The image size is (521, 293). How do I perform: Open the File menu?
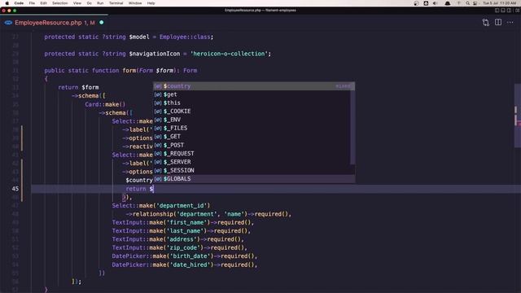pos(32,3)
